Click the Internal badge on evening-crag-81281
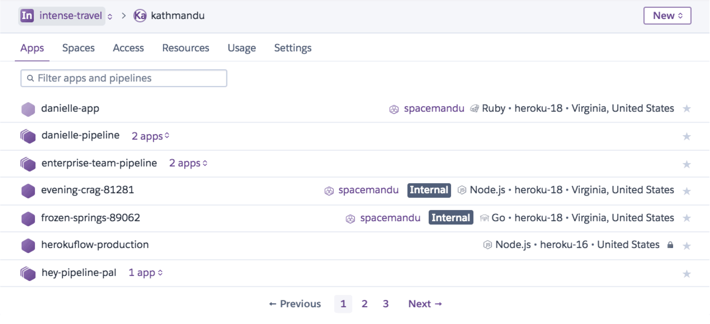Screen dimensions: 710x324 point(429,190)
